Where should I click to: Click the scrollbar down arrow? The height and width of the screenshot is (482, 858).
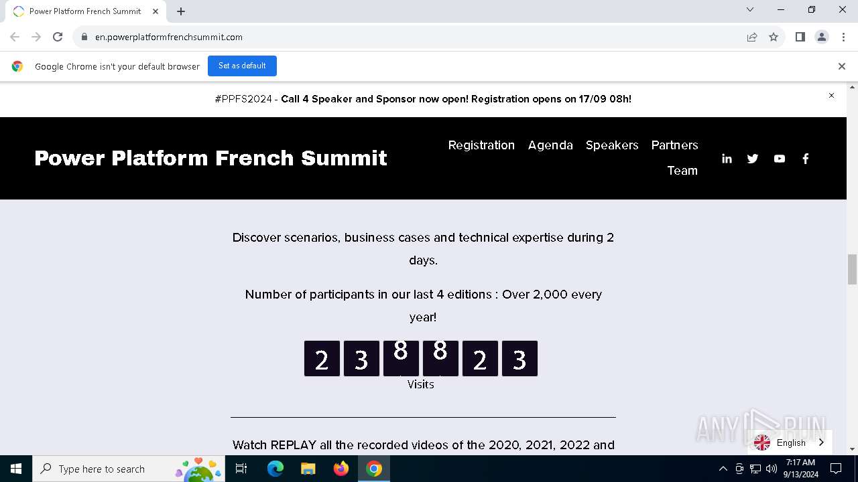852,449
